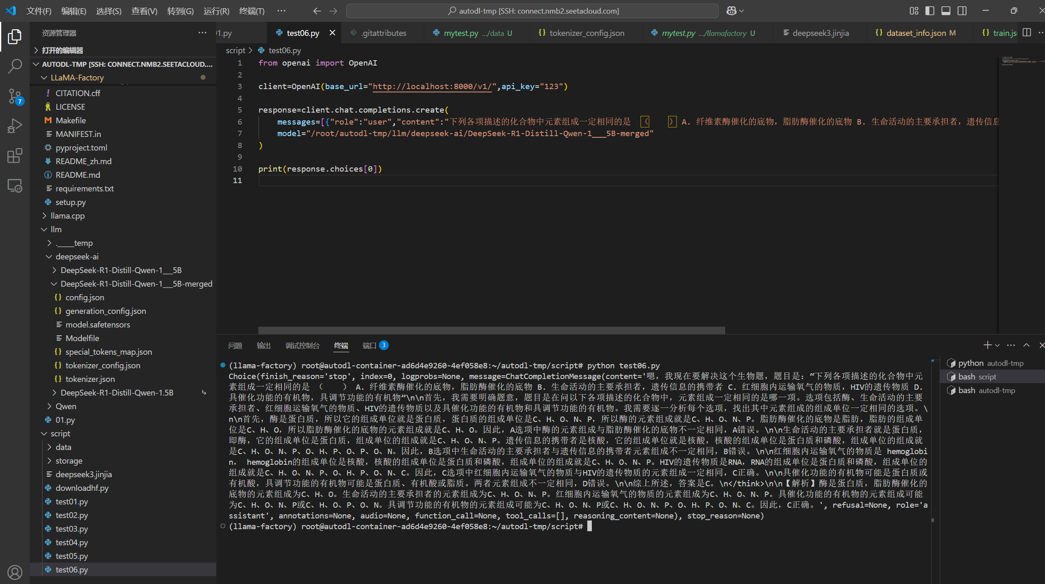Viewport: 1045px width, 584px height.
Task: Follow the http://localhost:8000/v1/ link in code
Action: click(x=432, y=86)
